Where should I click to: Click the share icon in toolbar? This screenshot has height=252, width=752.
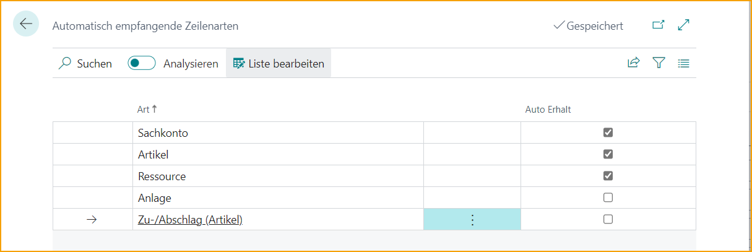(633, 63)
